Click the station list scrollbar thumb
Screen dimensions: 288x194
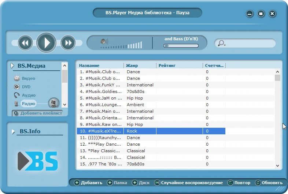coord(277,78)
